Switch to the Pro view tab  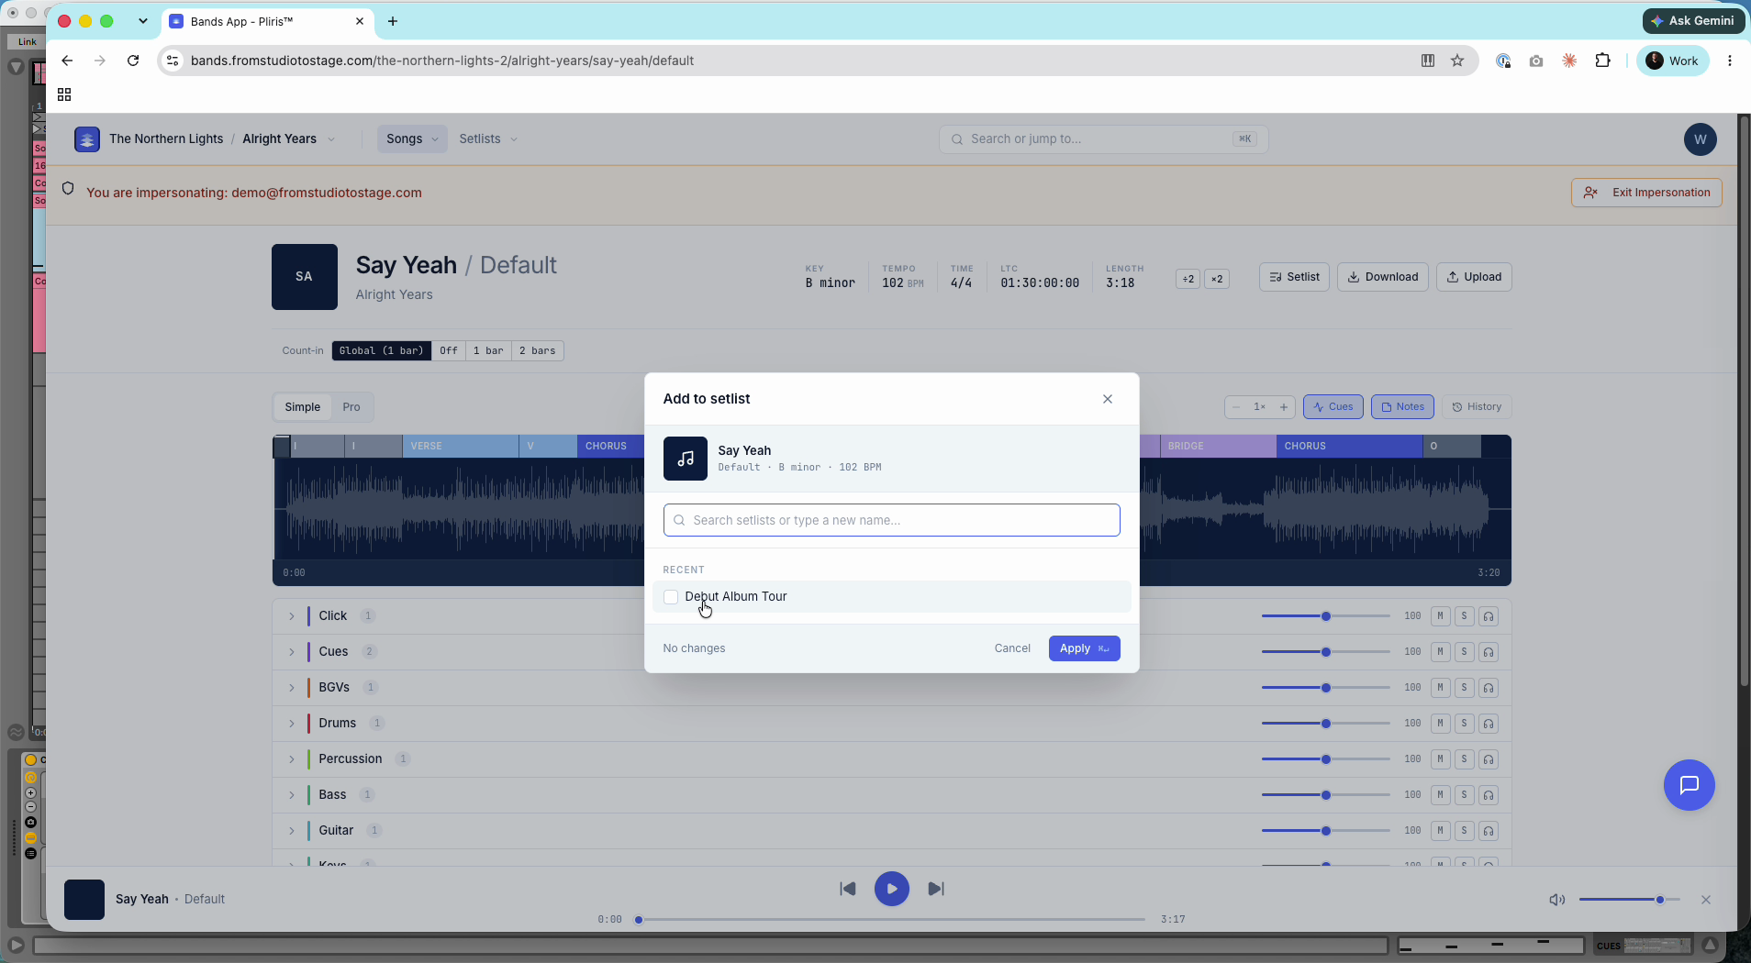tap(351, 407)
